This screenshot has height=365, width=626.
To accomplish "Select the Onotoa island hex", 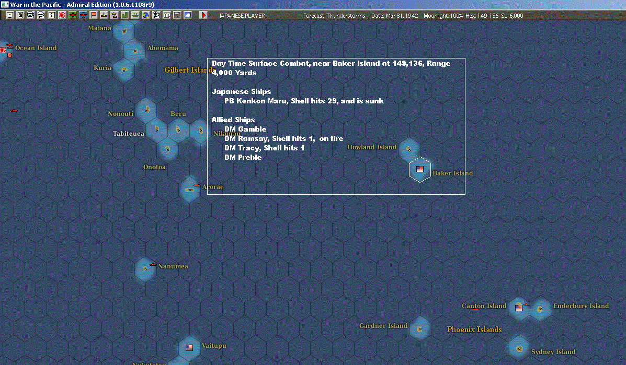I will (168, 149).
